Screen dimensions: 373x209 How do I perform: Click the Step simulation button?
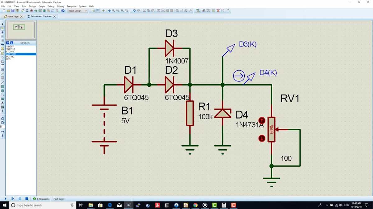click(x=13, y=199)
